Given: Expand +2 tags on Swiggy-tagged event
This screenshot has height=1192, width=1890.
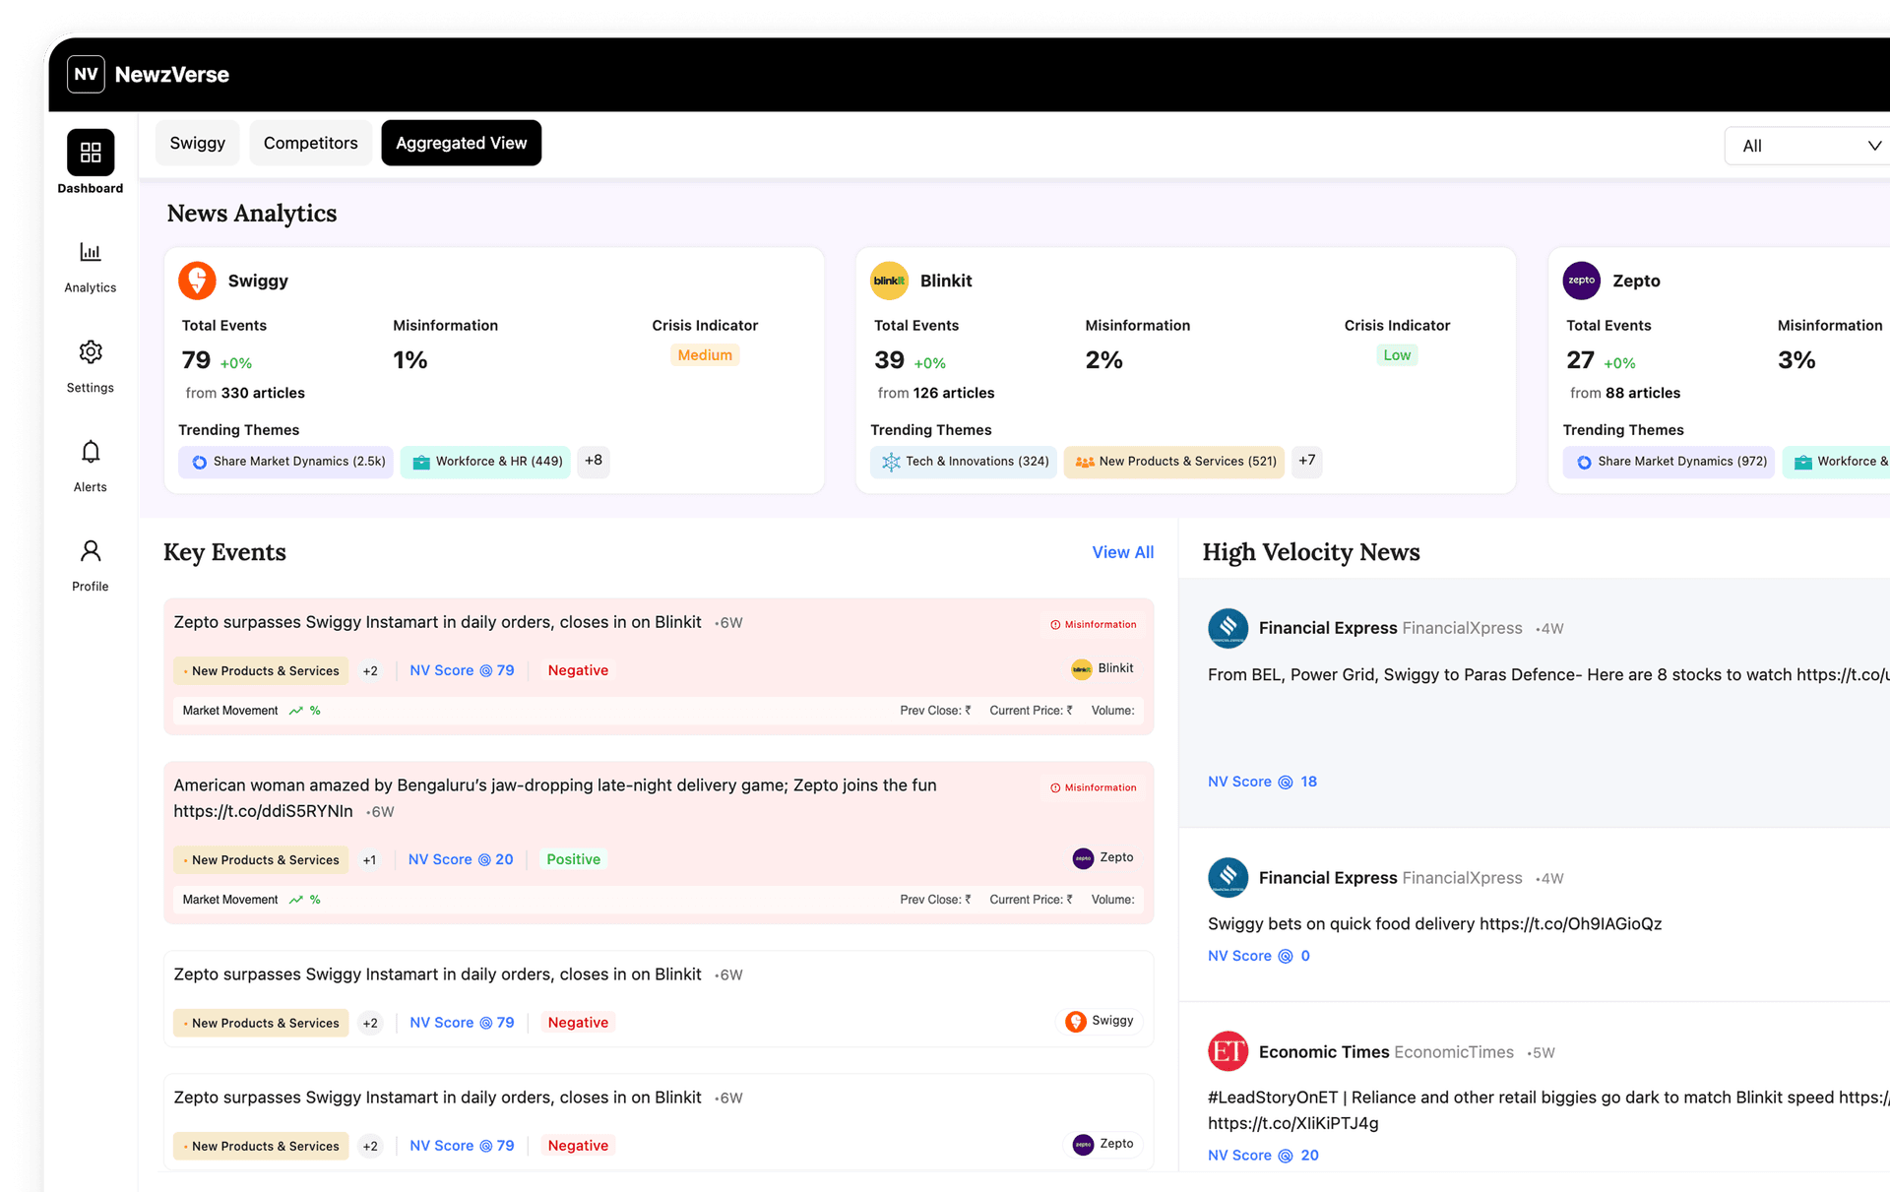Looking at the screenshot, I should (370, 1024).
